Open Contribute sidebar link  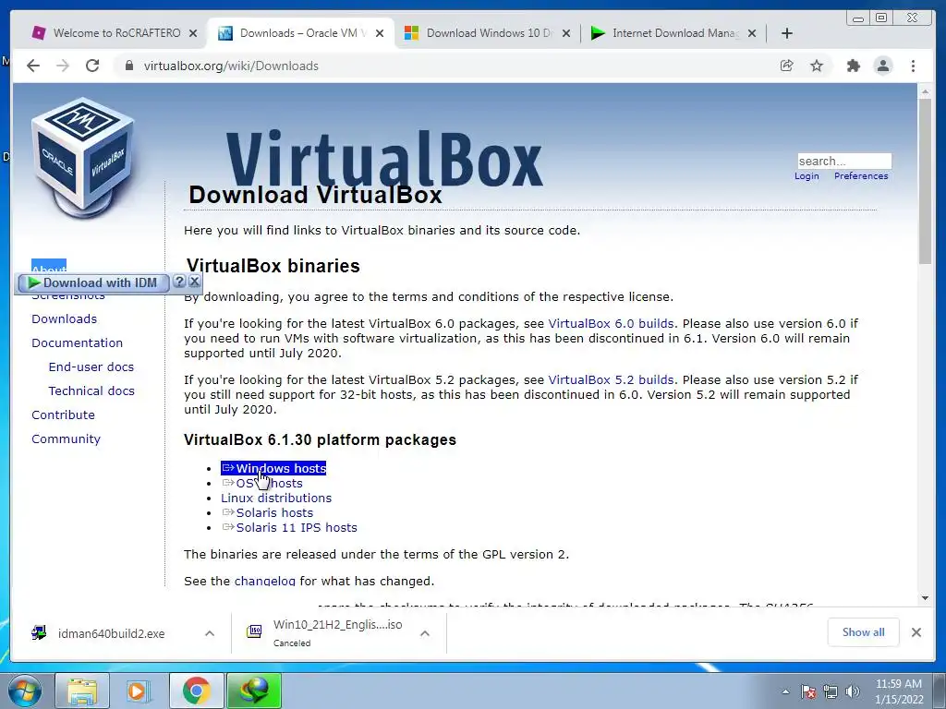pyautogui.click(x=64, y=415)
